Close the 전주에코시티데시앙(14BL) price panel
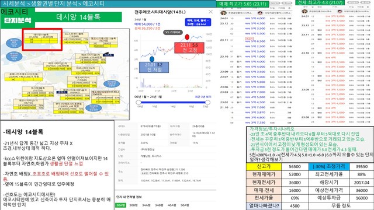 (210, 12)
